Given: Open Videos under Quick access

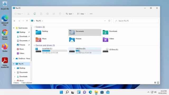Looking at the screenshot, I should [x=21, y=53].
